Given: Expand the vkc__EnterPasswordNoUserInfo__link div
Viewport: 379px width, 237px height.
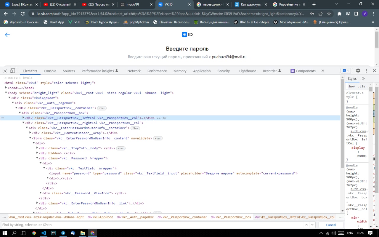Looking at the screenshot, I should click(37, 203).
